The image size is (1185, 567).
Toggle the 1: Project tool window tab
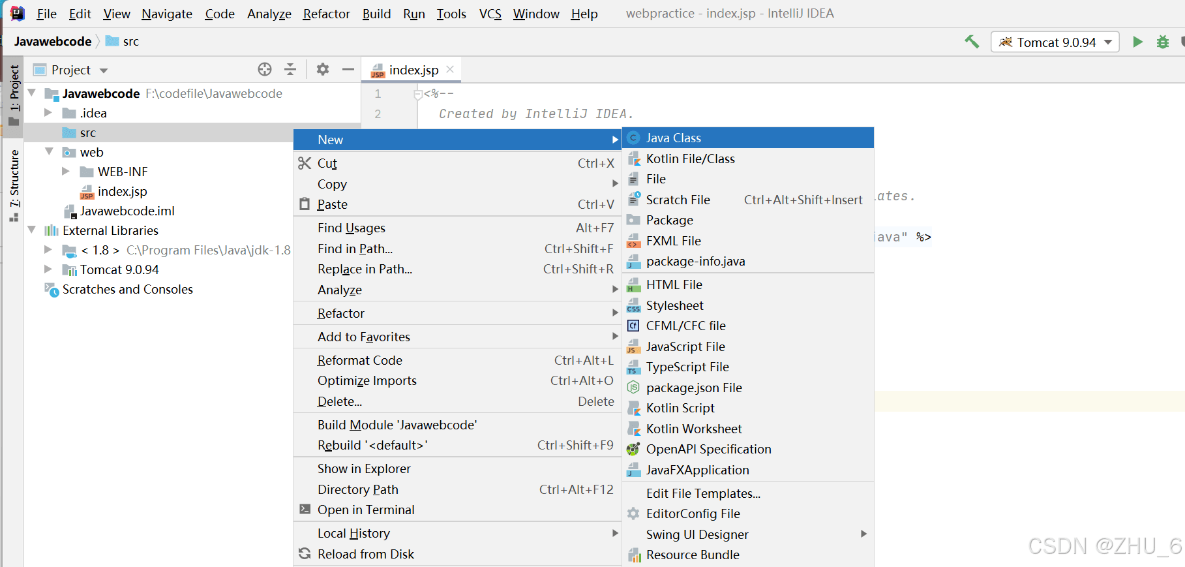pyautogui.click(x=14, y=96)
